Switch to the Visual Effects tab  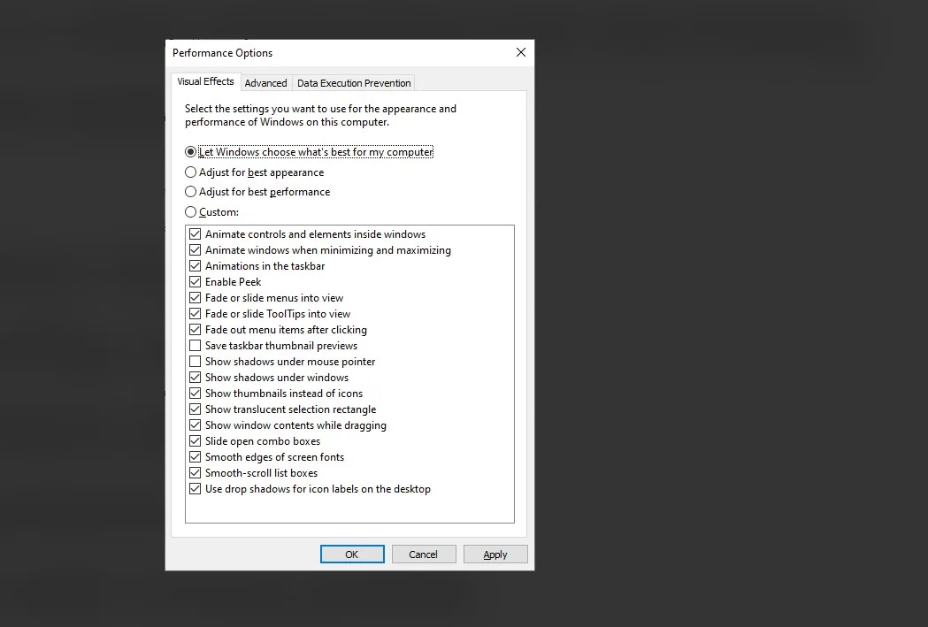click(205, 81)
